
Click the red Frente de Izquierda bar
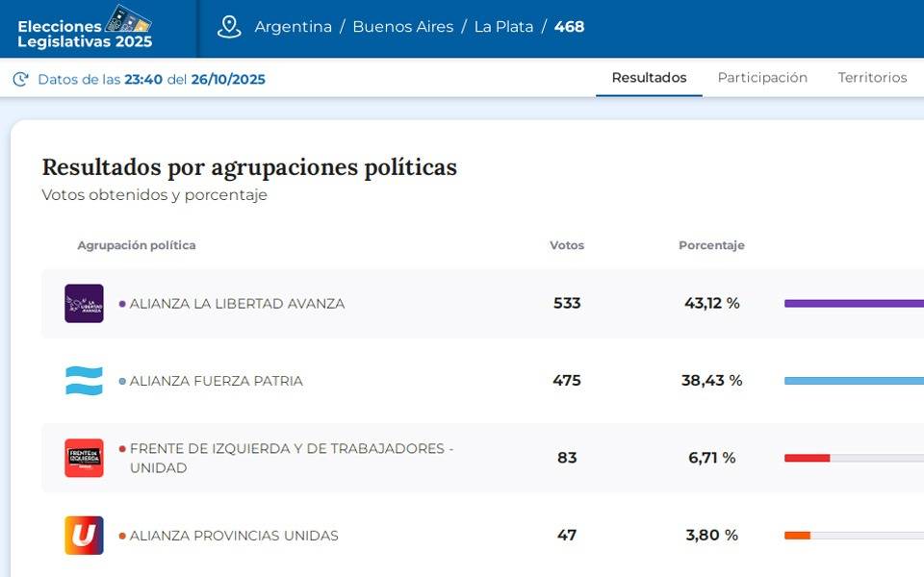click(807, 458)
